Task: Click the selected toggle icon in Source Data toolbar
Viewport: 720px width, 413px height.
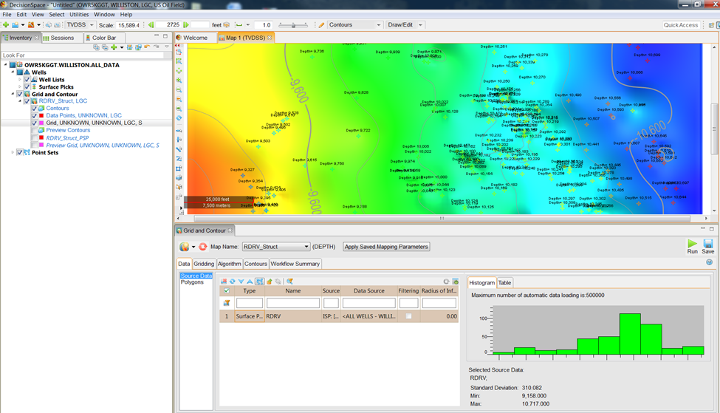Action: [259, 281]
